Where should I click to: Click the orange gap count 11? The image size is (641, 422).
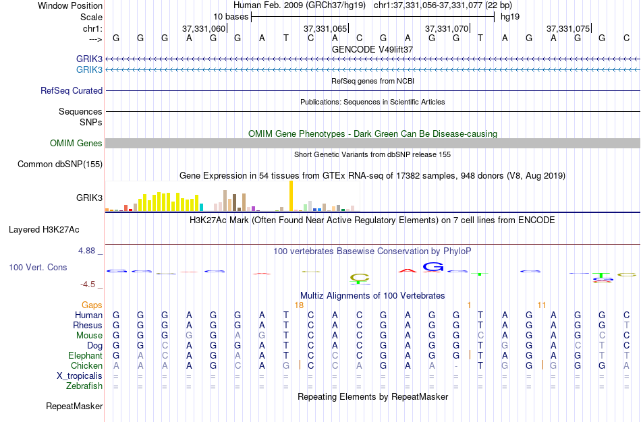coord(542,305)
